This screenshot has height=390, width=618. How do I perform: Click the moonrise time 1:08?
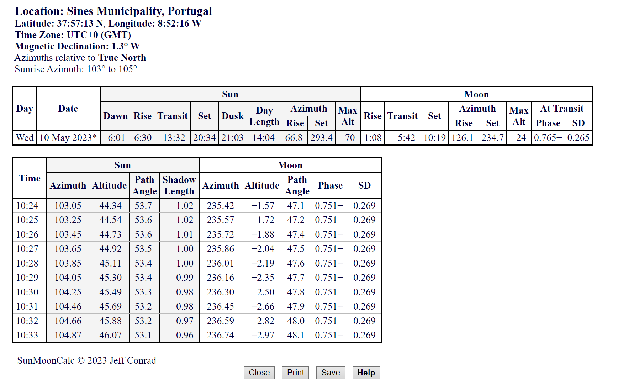tap(373, 138)
